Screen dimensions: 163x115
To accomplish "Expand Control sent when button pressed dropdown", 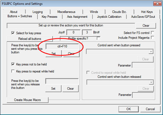I will tap(151, 52).
